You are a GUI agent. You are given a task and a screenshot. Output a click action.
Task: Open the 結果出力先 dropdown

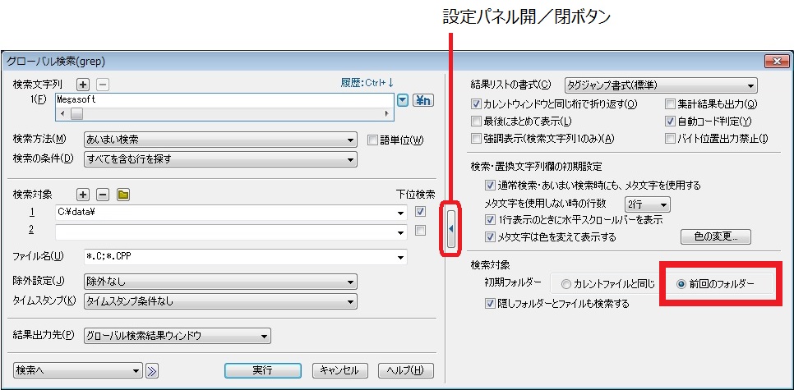click(177, 335)
